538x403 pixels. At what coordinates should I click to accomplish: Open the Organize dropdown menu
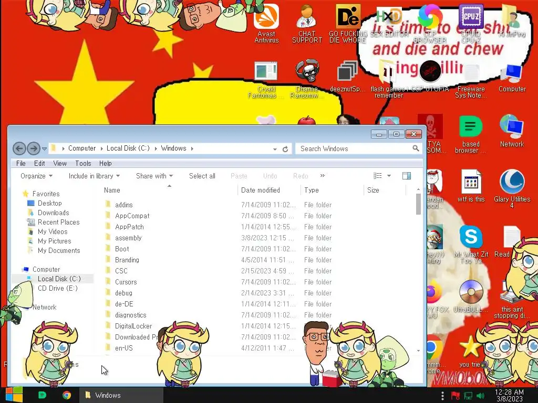point(36,176)
